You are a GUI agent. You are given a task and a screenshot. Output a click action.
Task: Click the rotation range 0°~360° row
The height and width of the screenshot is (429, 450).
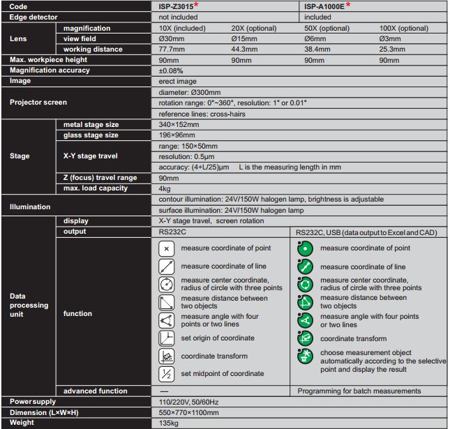click(299, 103)
